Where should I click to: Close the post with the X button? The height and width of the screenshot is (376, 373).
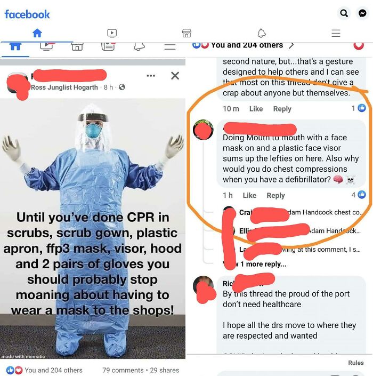point(175,76)
